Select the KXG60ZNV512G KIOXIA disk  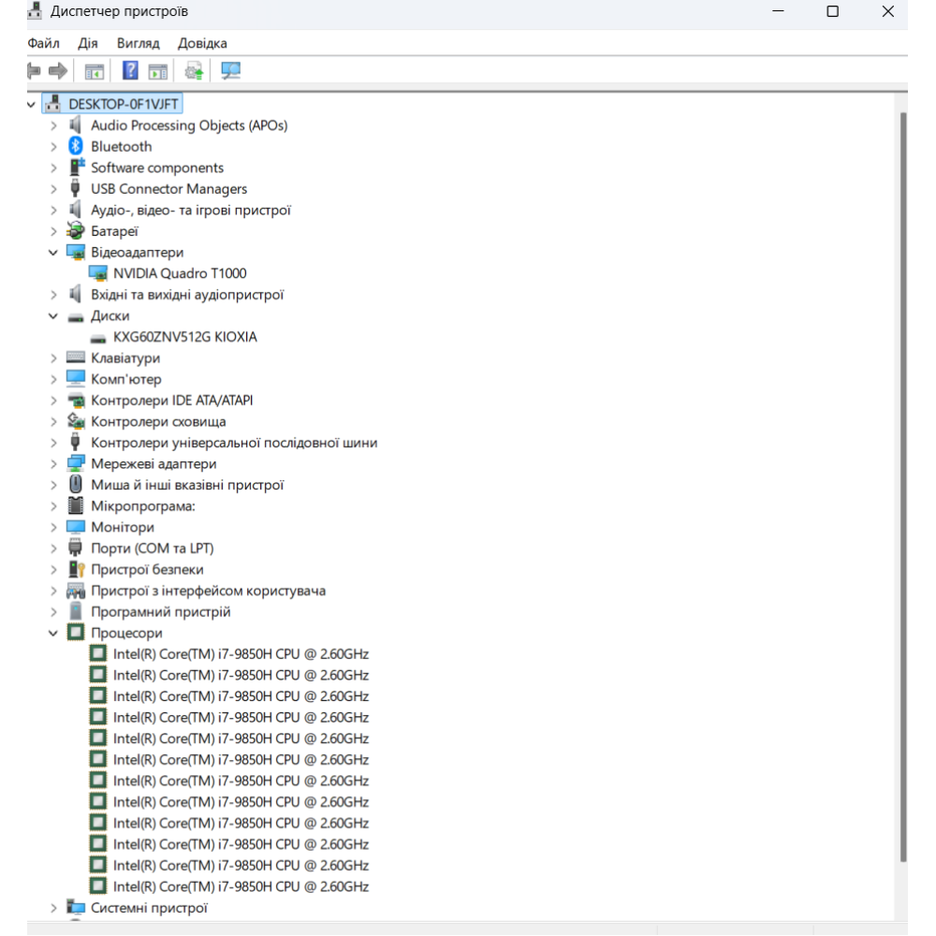(184, 337)
